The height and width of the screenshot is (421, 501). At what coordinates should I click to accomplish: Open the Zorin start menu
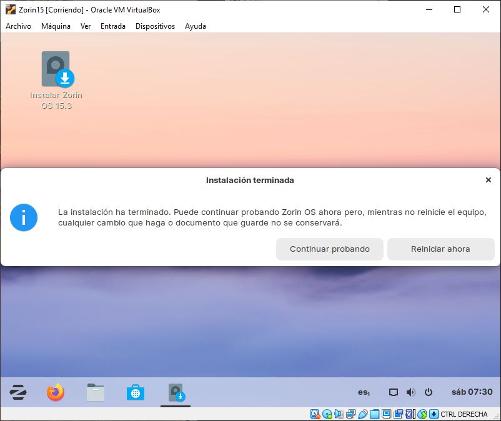[x=18, y=392]
